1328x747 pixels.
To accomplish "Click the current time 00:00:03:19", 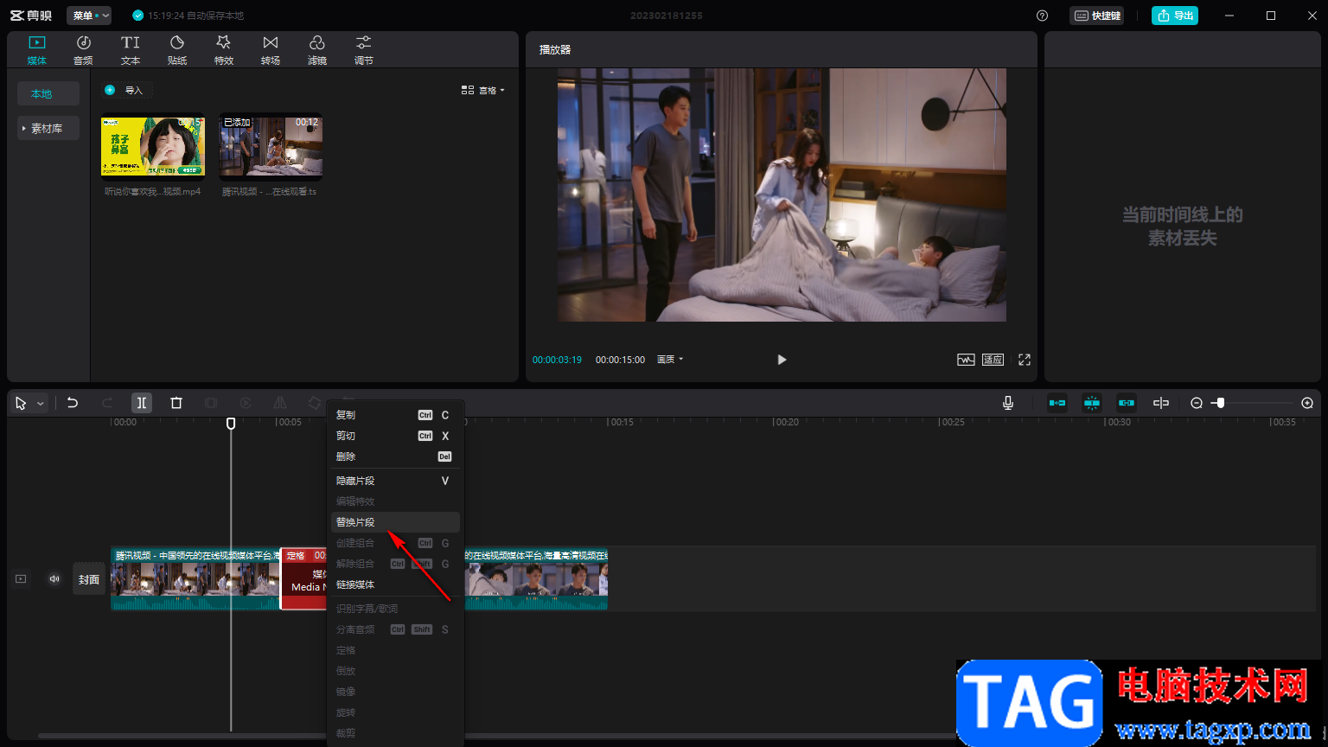I will click(x=557, y=360).
